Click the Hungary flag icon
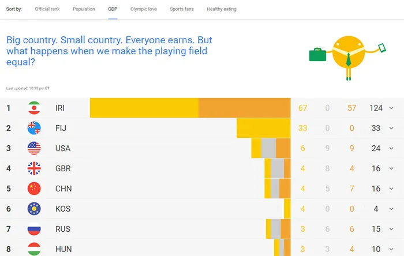The width and height of the screenshot is (404, 256). pyautogui.click(x=34, y=249)
